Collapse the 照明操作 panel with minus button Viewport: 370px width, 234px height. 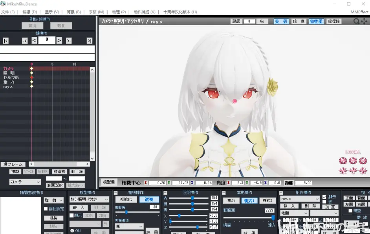(x=165, y=193)
